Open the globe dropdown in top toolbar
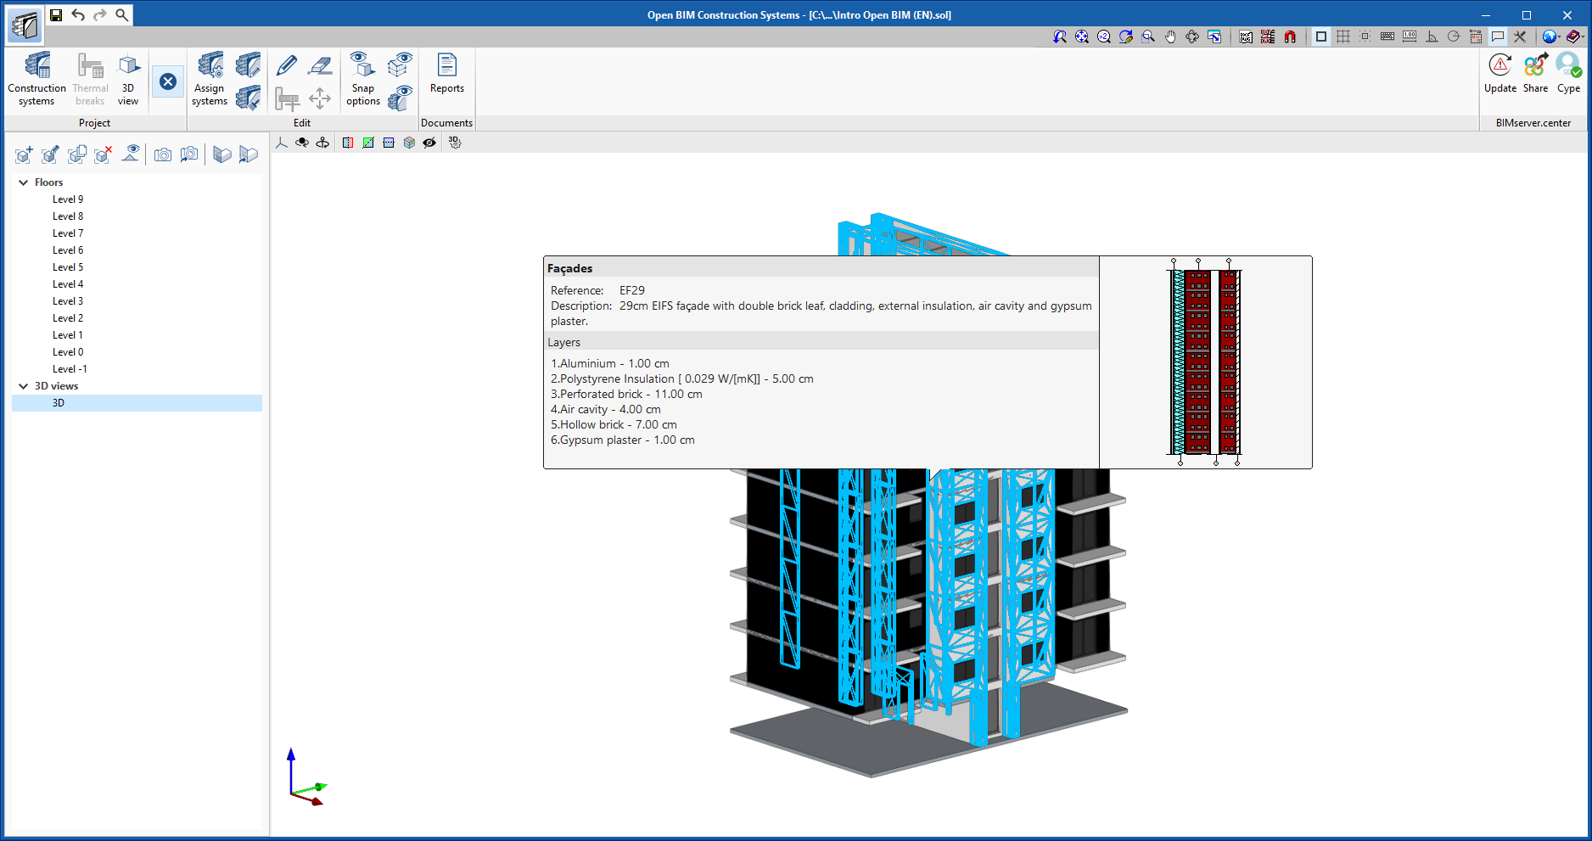The width and height of the screenshot is (1592, 841). click(x=1551, y=36)
